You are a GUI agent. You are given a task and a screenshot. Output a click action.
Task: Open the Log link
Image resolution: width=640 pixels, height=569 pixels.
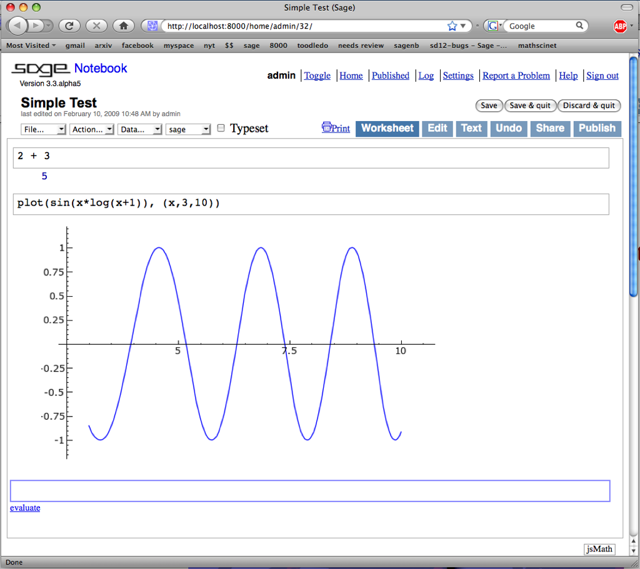pyautogui.click(x=426, y=76)
